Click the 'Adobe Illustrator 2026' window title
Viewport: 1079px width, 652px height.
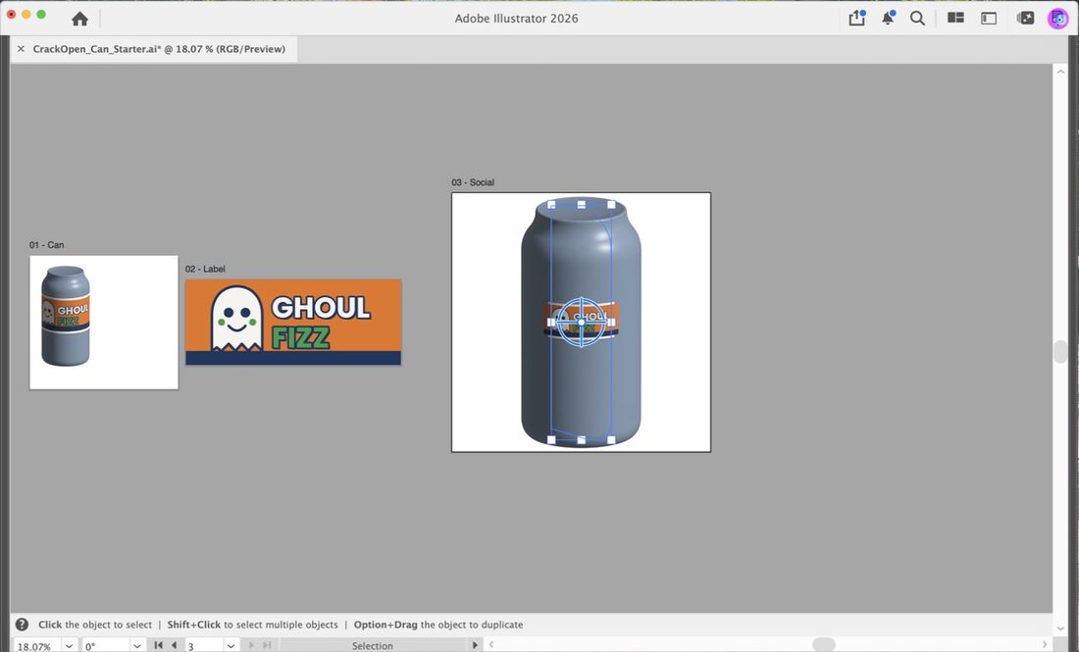coord(516,19)
